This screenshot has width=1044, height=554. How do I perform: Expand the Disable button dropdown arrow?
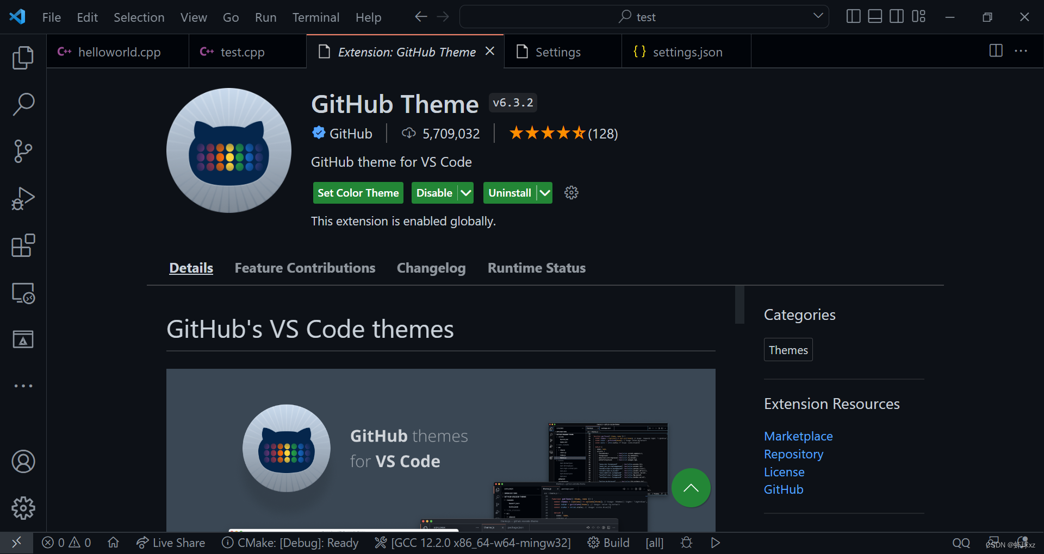(x=466, y=193)
